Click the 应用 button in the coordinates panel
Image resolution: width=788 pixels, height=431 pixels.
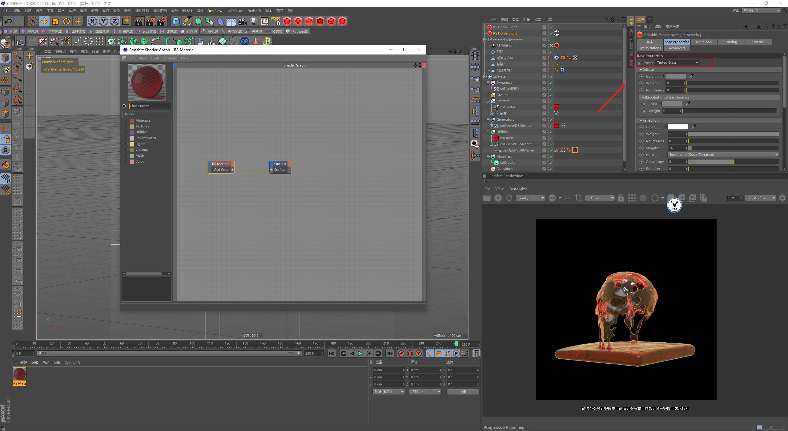pyautogui.click(x=463, y=392)
